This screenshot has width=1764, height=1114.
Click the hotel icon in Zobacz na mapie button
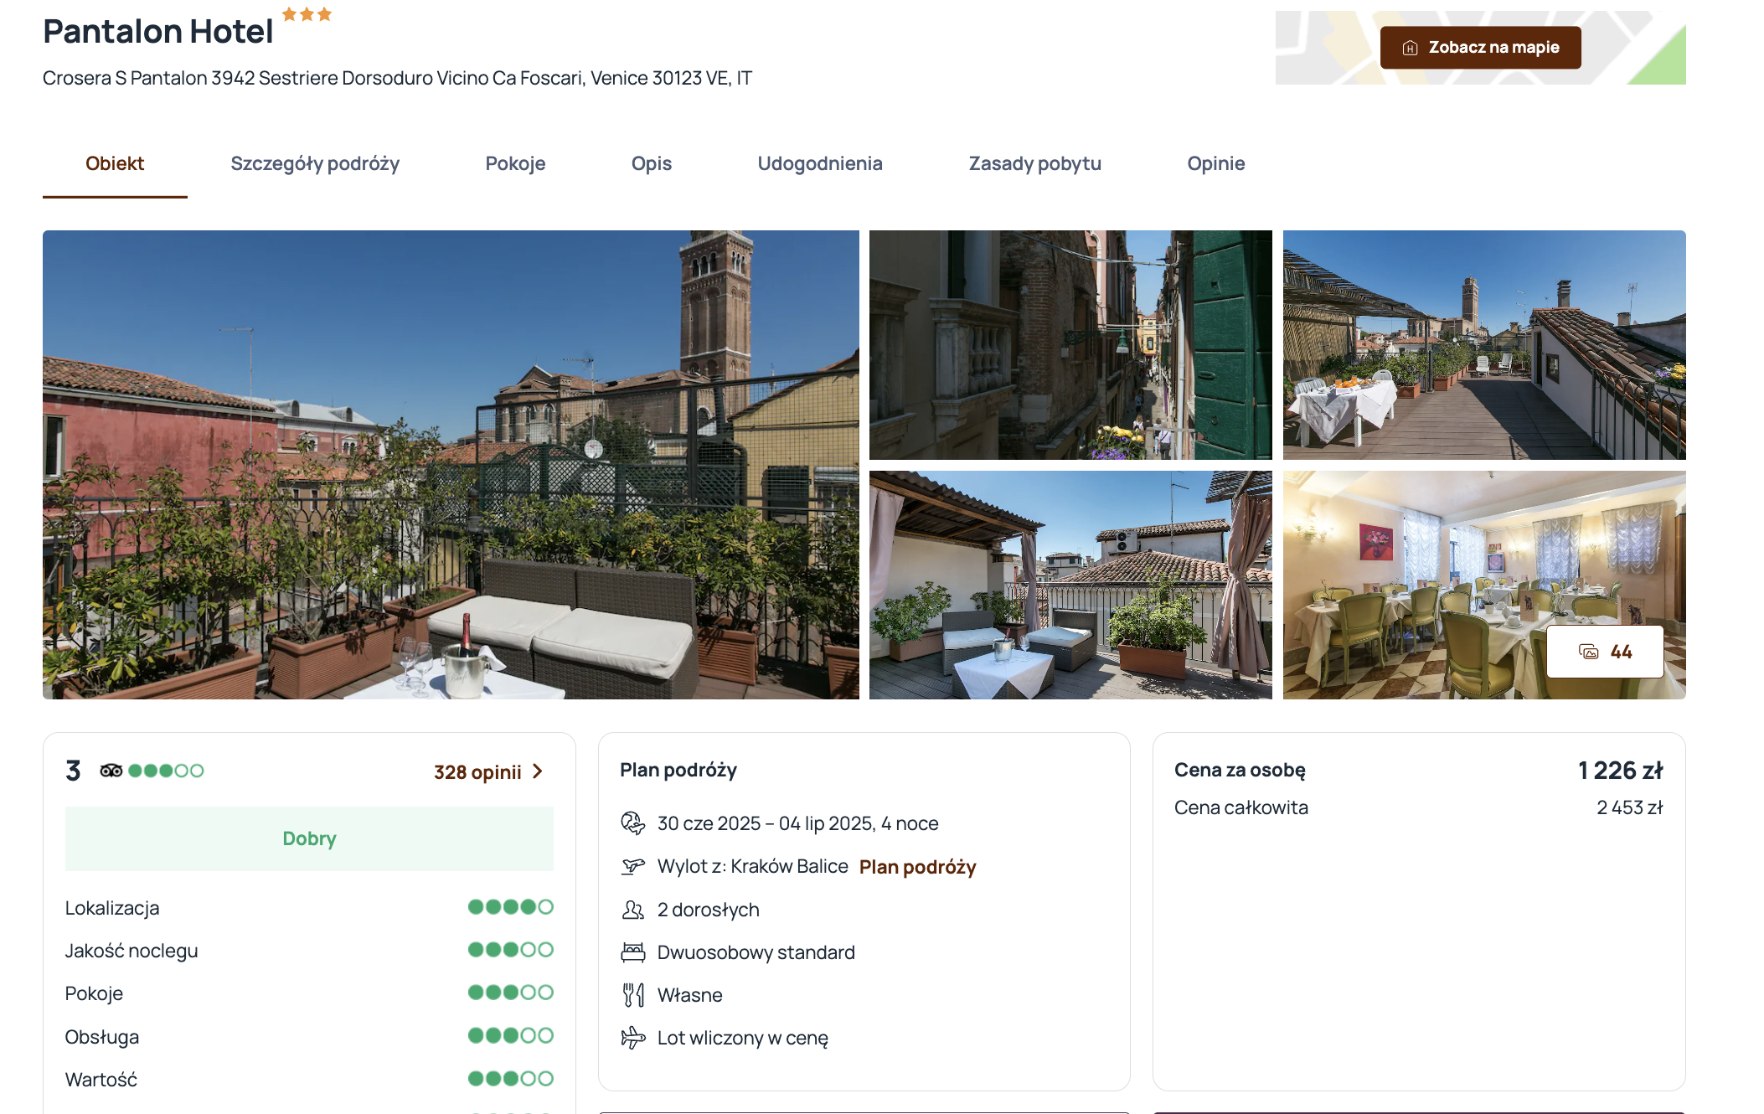[1410, 48]
